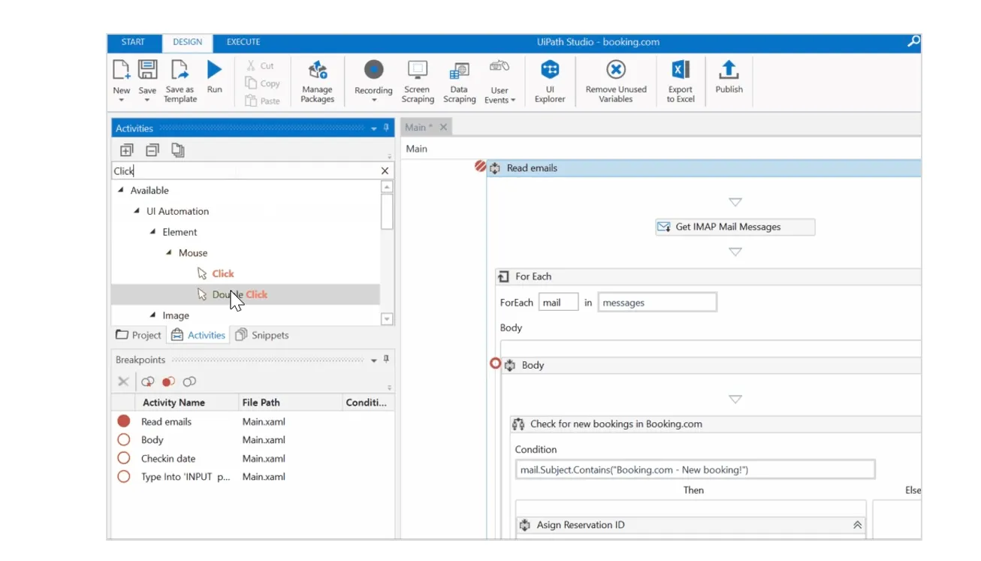Toggle the Body breakpoint circle in list
This screenshot has width=981, height=561.
coord(124,439)
